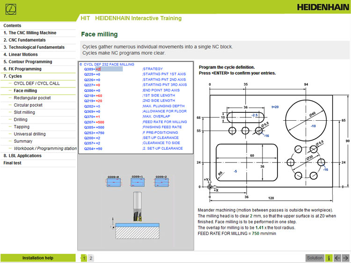Screen dimensions: 351x263
Task: Click the Solution button
Action: (315, 258)
